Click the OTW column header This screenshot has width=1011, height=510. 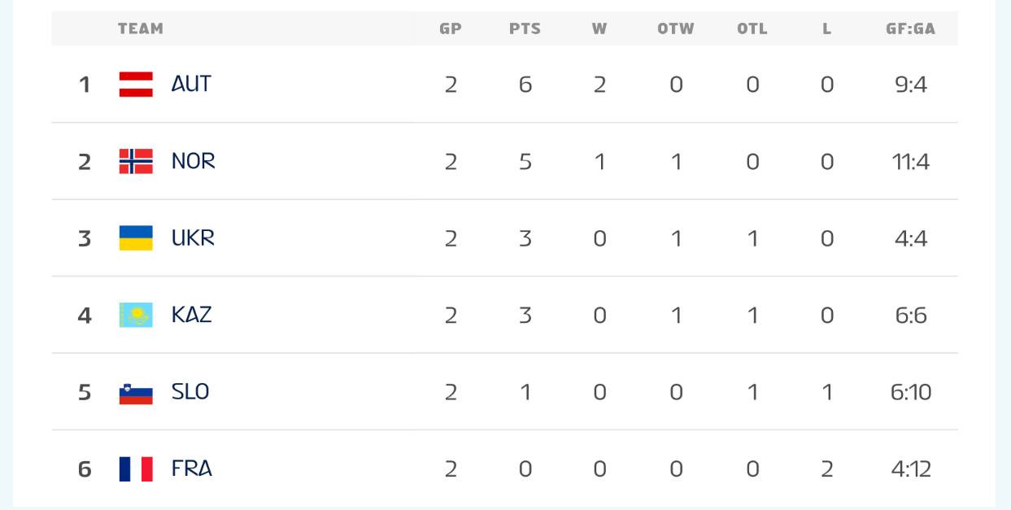pyautogui.click(x=676, y=28)
